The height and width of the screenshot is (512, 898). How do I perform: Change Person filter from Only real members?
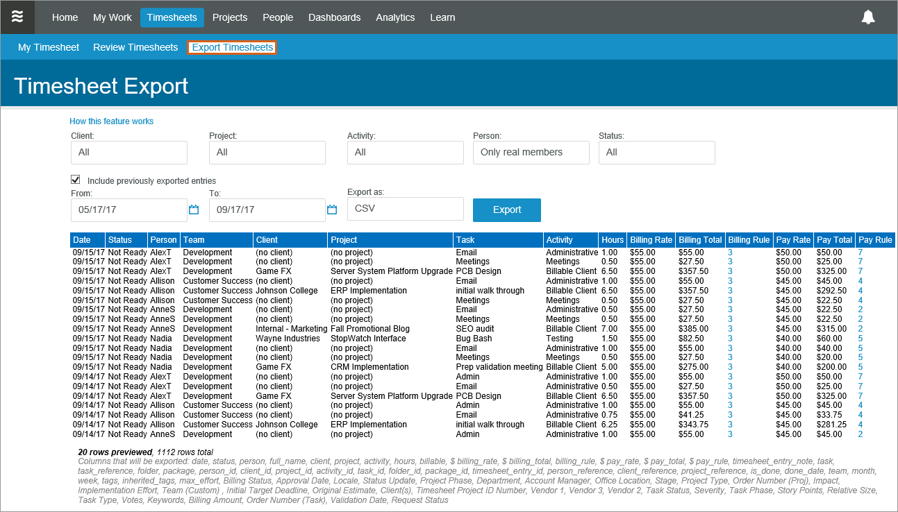[x=531, y=152]
